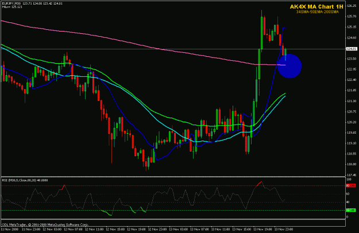Click the 118.00 price axis label
Image resolution: width=359 pixels, height=233 pixels.
[x=352, y=164]
